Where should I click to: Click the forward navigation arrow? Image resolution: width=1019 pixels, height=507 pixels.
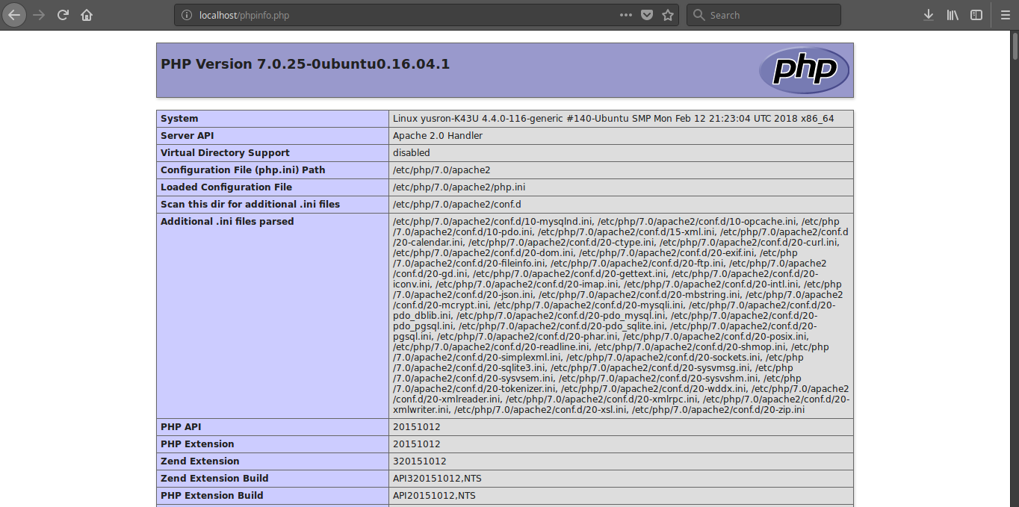(x=39, y=15)
